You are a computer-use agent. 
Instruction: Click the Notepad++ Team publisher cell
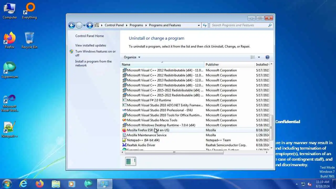218,140
